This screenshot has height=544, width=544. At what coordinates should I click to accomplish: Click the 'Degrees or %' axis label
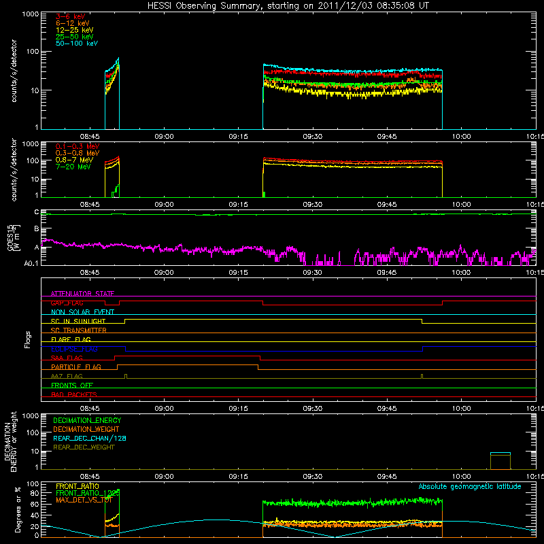[18, 510]
